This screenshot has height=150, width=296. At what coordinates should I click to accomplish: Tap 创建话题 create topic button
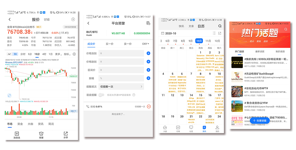260,120
